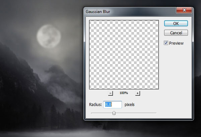Image resolution: width=201 pixels, height=137 pixels.
Task: Click the Gaussian Blur preview thumbnail
Action: (124, 55)
